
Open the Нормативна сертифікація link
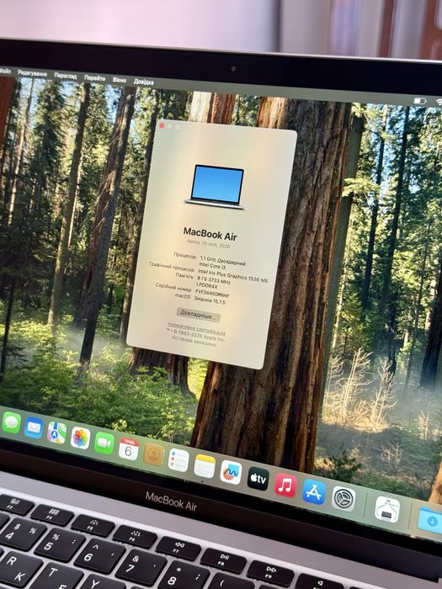tap(196, 328)
